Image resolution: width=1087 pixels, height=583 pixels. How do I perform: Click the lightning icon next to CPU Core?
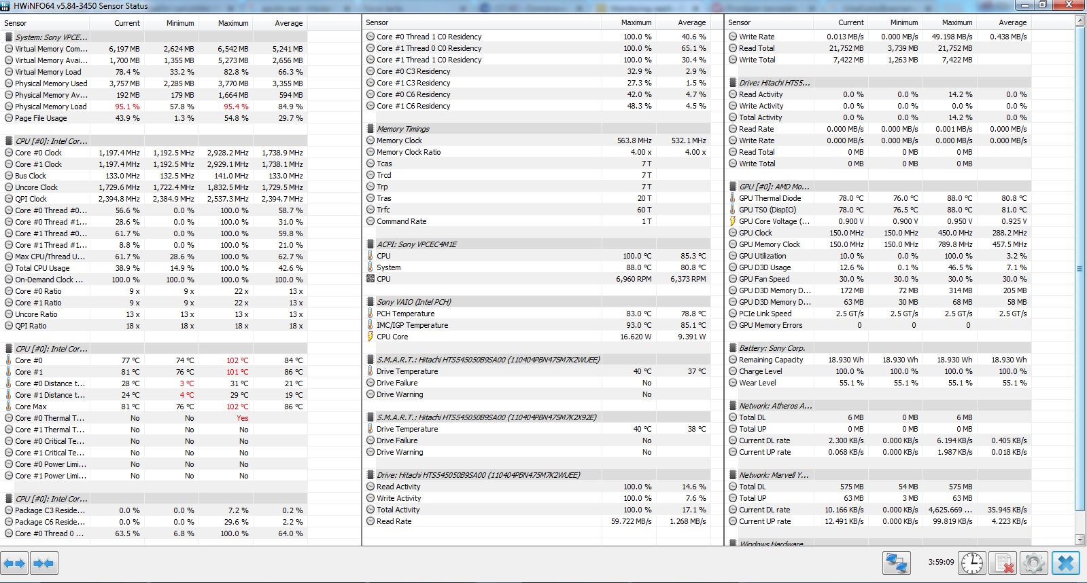point(370,337)
